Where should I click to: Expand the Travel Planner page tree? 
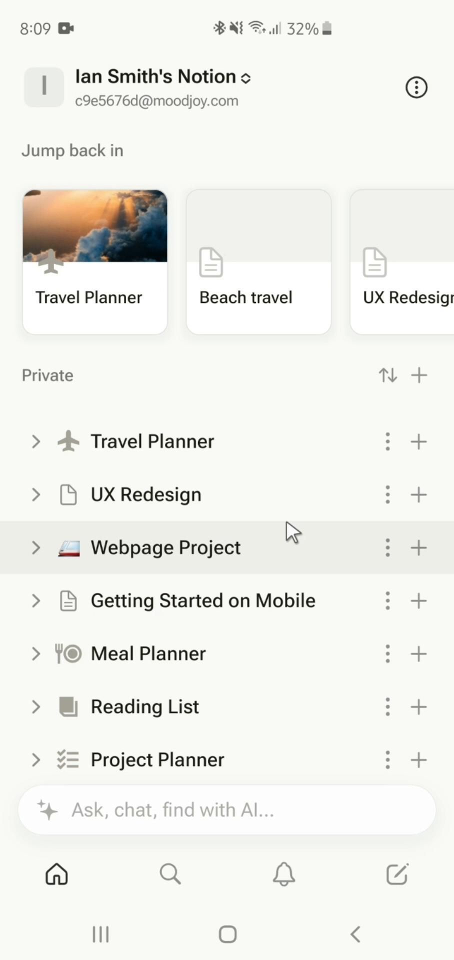pyautogui.click(x=35, y=441)
